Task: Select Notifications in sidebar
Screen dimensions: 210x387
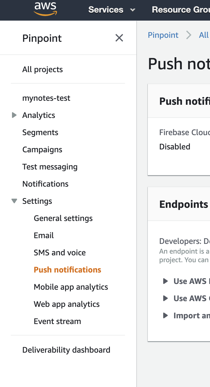Action: pyautogui.click(x=45, y=184)
